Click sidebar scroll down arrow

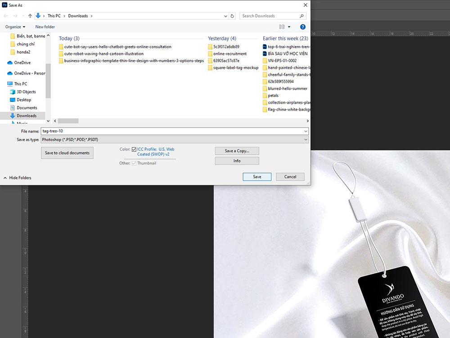tap(48, 121)
